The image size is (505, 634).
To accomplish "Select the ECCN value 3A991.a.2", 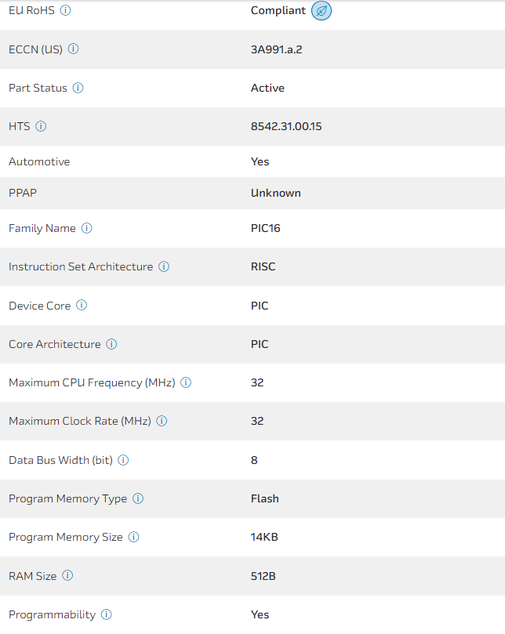I will coord(276,49).
